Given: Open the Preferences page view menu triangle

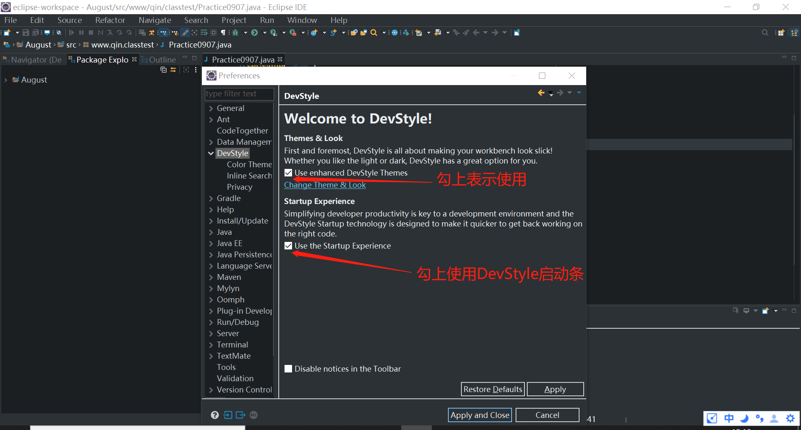Looking at the screenshot, I should pyautogui.click(x=579, y=93).
